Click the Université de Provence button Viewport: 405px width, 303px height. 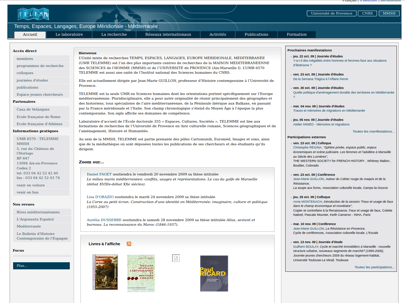(332, 13)
